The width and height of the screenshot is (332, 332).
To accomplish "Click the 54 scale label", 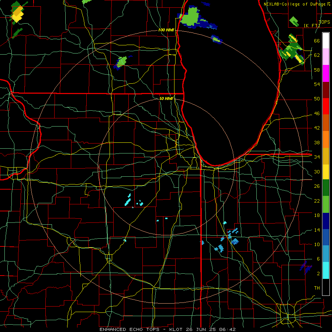I will point(317,84).
